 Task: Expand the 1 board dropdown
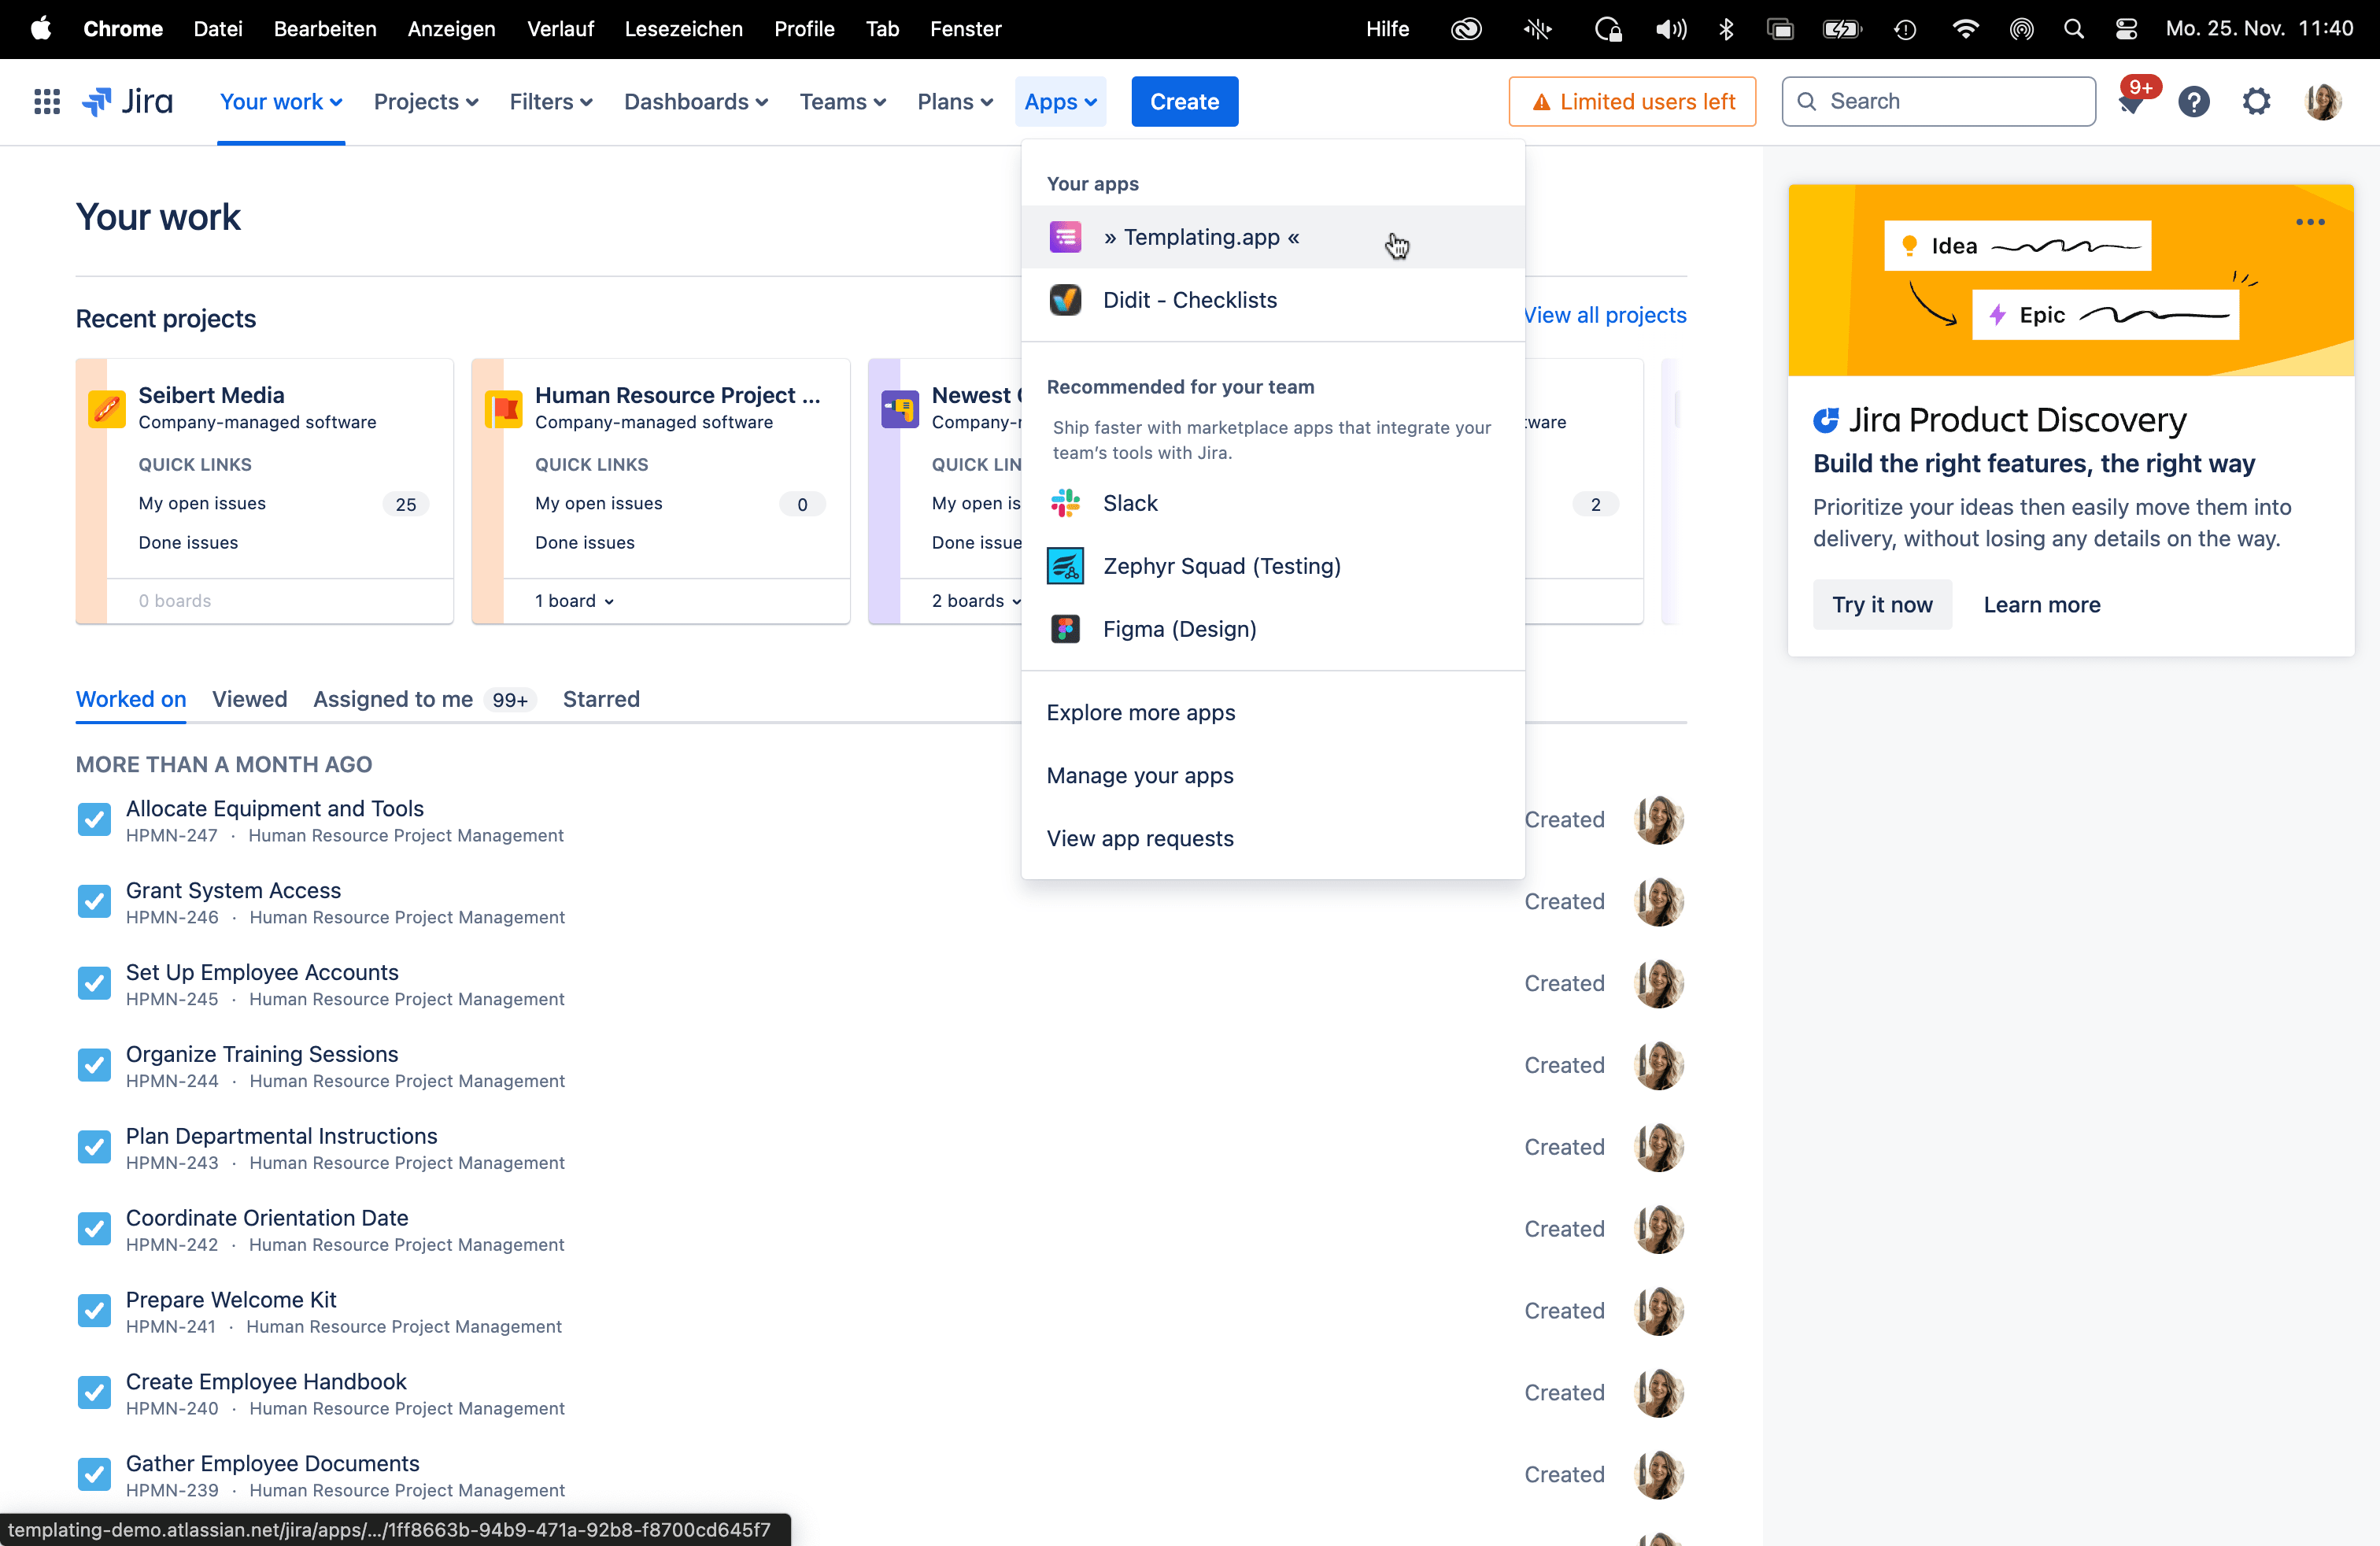click(x=574, y=601)
